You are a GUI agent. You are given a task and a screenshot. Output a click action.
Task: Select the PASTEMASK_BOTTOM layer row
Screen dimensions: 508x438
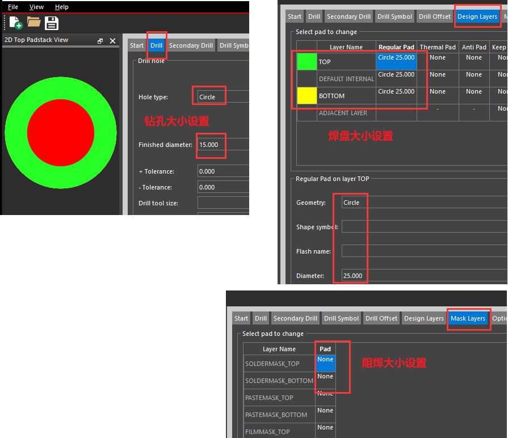click(278, 414)
